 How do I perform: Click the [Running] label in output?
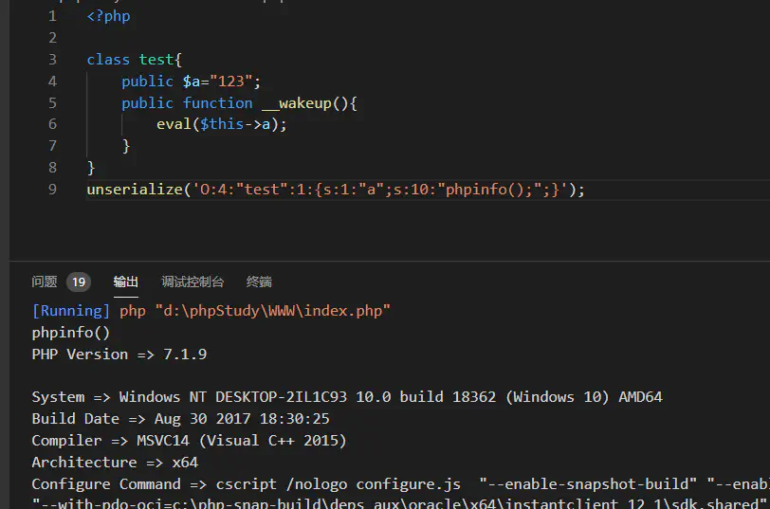(x=71, y=311)
